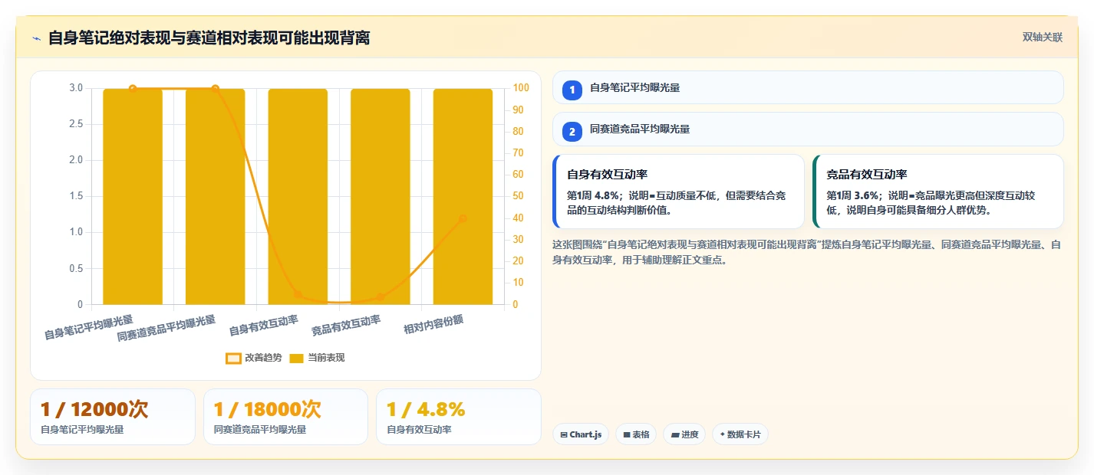Click the trend line point above 相对内容份额

click(x=463, y=218)
